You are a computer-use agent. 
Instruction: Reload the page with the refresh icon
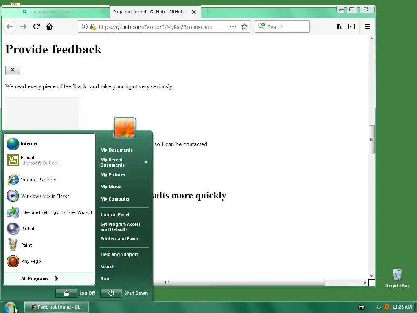tap(36, 26)
